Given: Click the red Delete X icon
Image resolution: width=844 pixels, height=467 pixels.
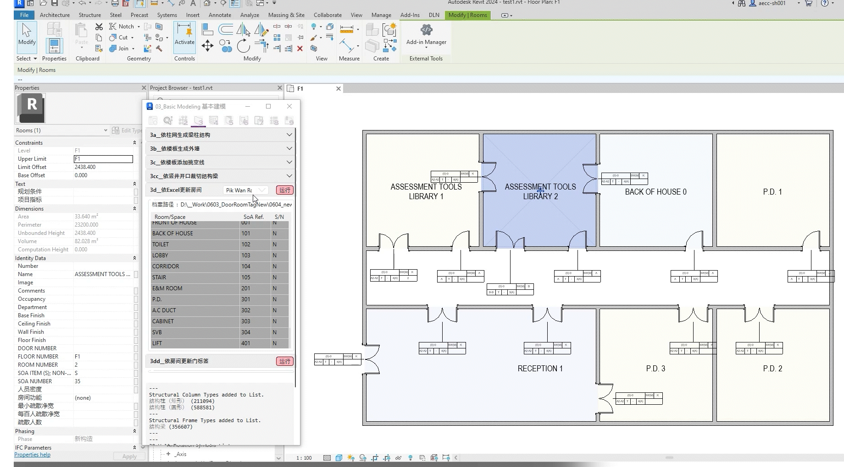Looking at the screenshot, I should pyautogui.click(x=300, y=48).
